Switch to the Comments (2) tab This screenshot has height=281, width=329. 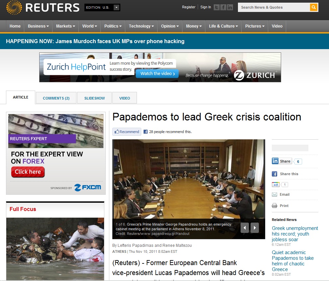[56, 98]
